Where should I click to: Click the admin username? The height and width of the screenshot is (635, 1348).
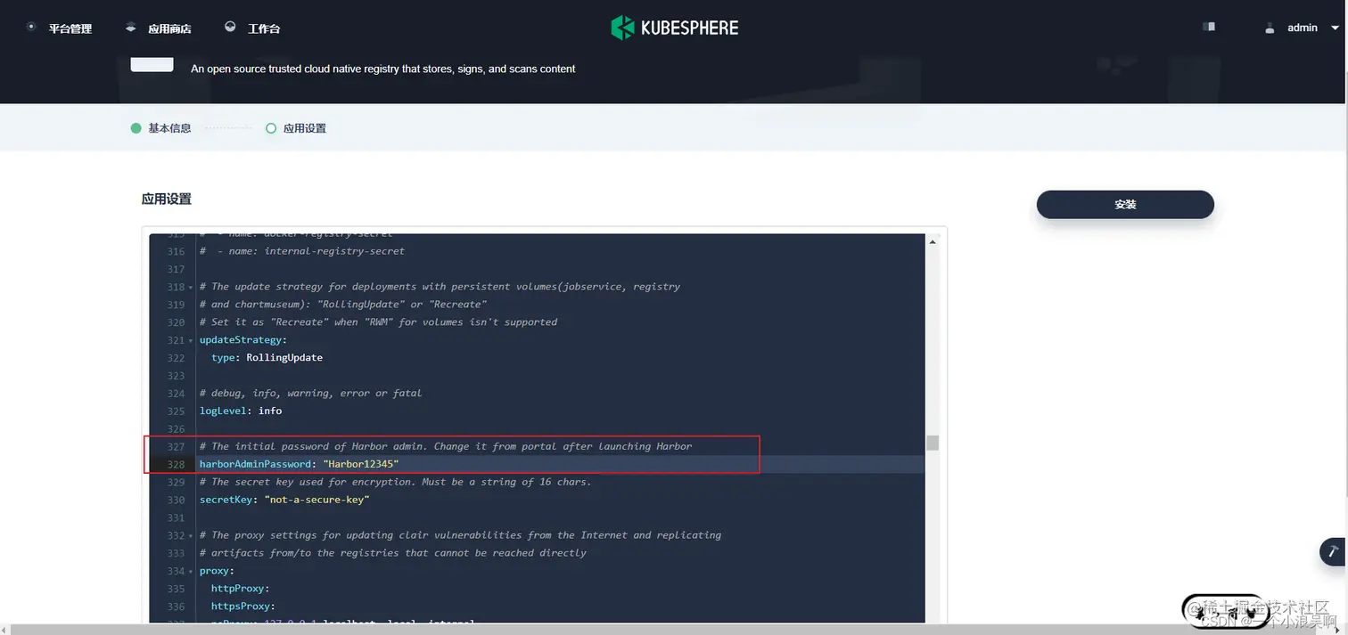tap(1302, 28)
